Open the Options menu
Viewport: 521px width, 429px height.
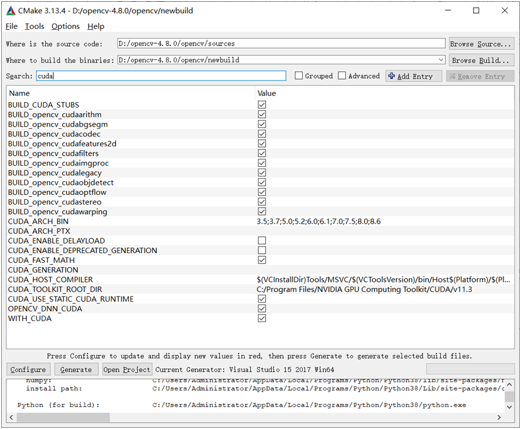click(65, 26)
